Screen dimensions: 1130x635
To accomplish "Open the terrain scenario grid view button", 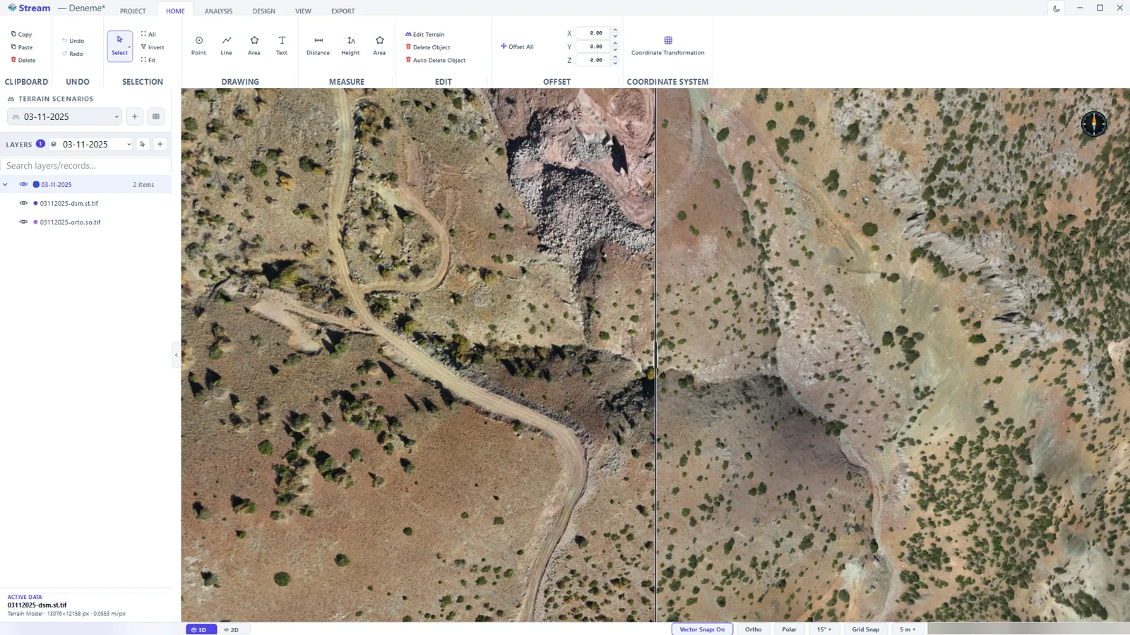I will (156, 116).
